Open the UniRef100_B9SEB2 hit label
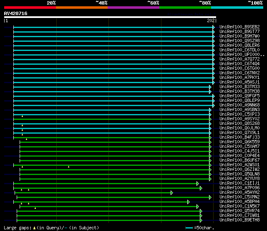The width and height of the screenshot is (267, 231). (x=239, y=27)
